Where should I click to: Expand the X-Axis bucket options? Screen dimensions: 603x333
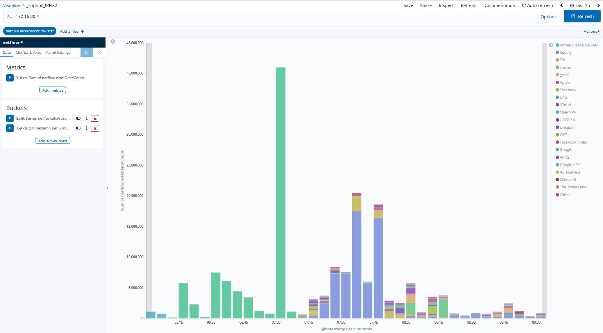click(10, 128)
